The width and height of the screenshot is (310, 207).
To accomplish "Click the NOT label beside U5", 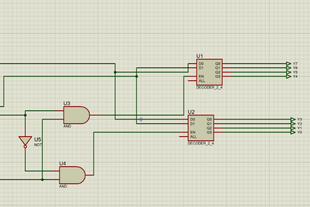I will [x=38, y=145].
